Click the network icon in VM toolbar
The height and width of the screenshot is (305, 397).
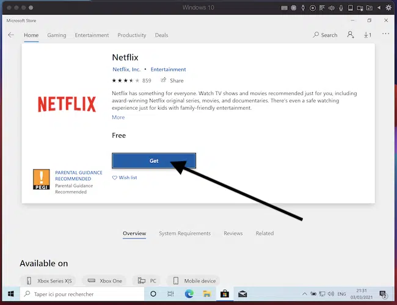pyautogui.click(x=322, y=8)
